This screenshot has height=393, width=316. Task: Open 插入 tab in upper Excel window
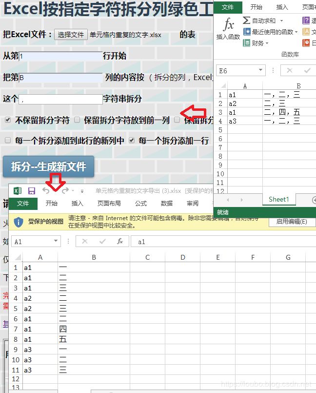282,7
